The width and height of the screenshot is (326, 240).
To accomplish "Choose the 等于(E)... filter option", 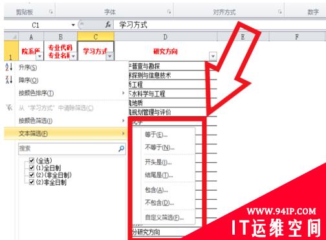I will coord(156,135).
